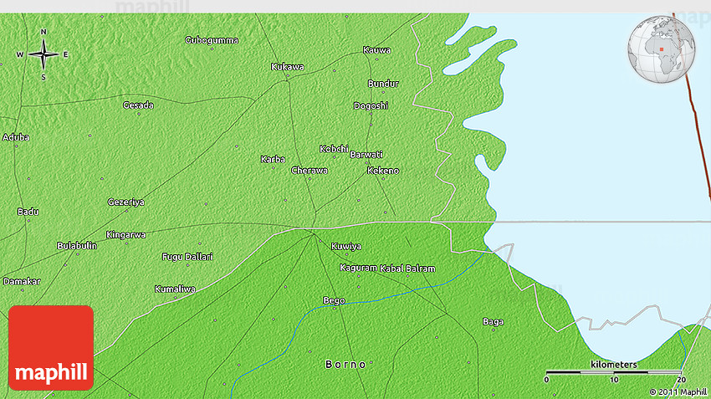Select the Kukawa town label

point(288,67)
